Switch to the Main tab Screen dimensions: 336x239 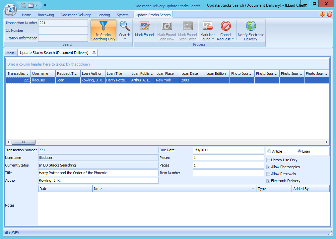[x=10, y=52]
